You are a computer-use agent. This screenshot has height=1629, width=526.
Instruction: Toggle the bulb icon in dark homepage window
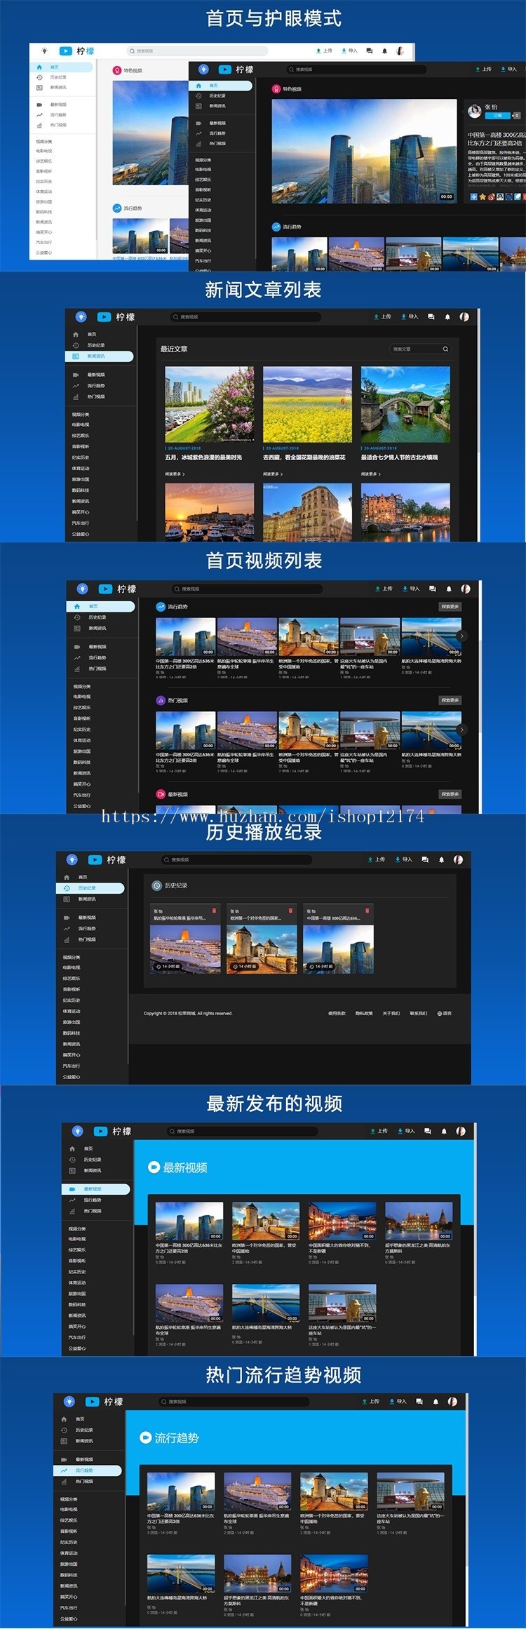203,69
